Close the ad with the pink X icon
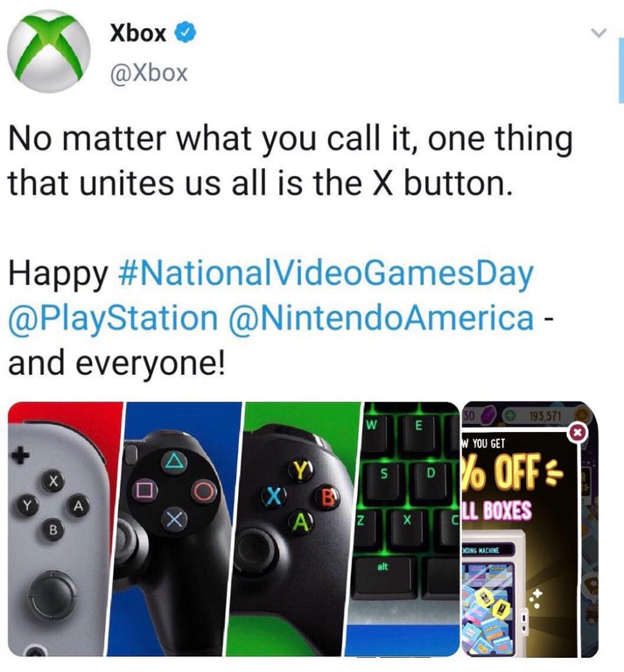The height and width of the screenshot is (672, 624). tap(578, 433)
